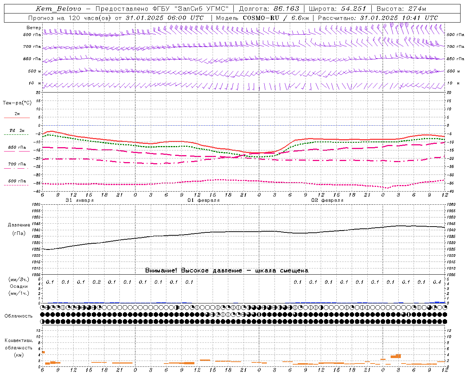The width and height of the screenshot is (466, 373).
Task: Click the Осадки precipitation label
Action: 19,286
